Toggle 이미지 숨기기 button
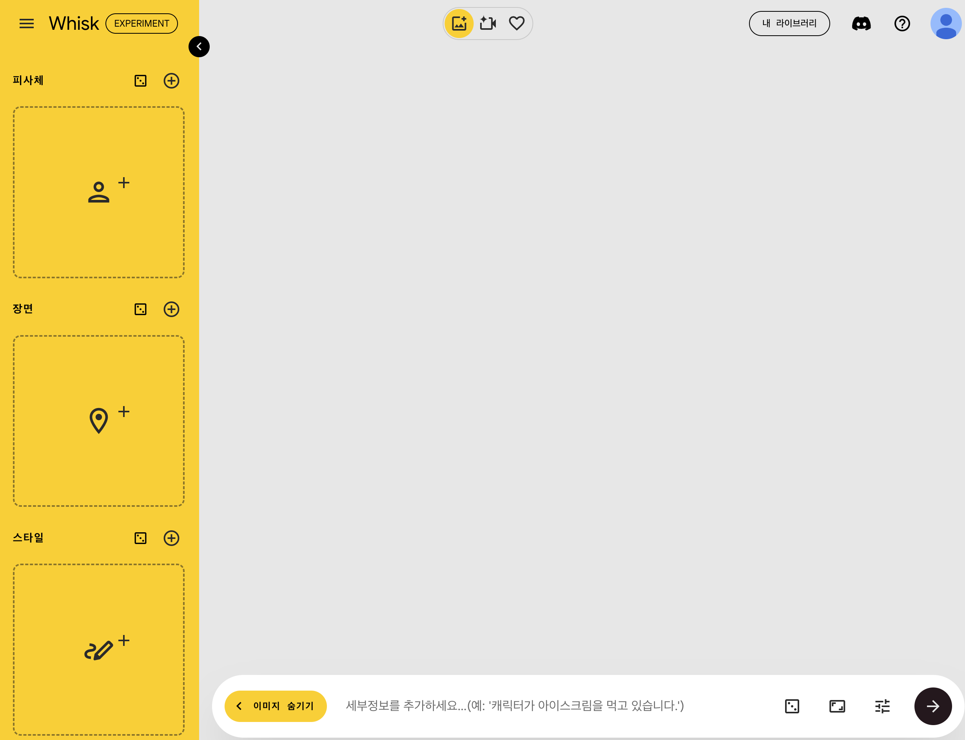Viewport: 965px width, 740px height. (276, 706)
